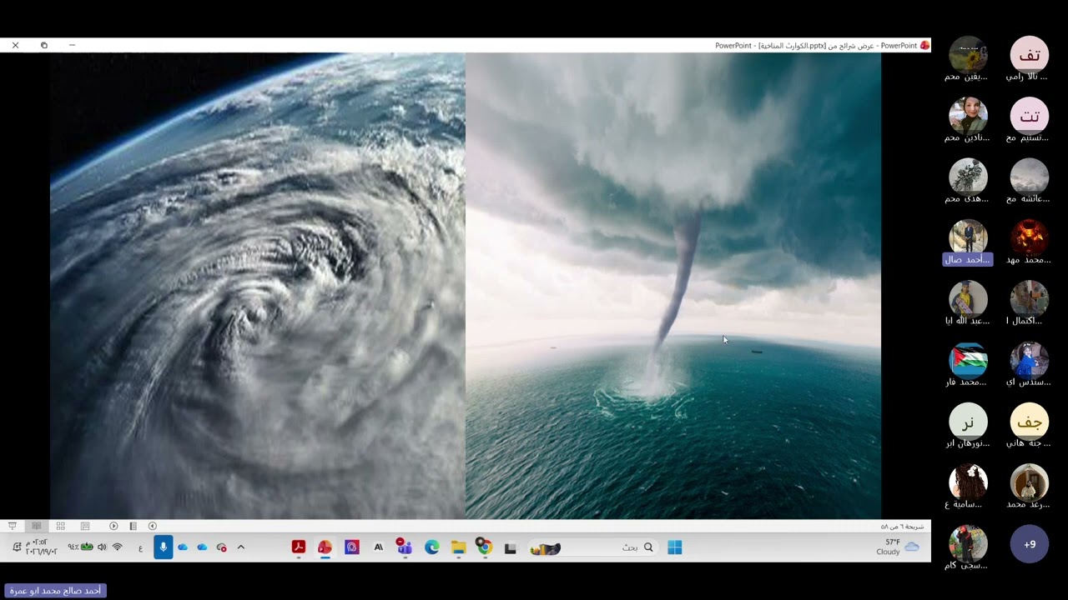Select participant سجى avatar tile
Viewport: 1068px width, 600px height.
[968, 547]
